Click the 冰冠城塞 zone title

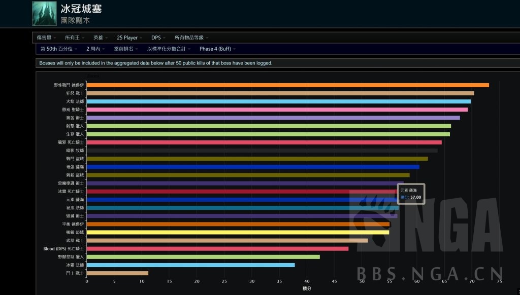[x=81, y=9]
